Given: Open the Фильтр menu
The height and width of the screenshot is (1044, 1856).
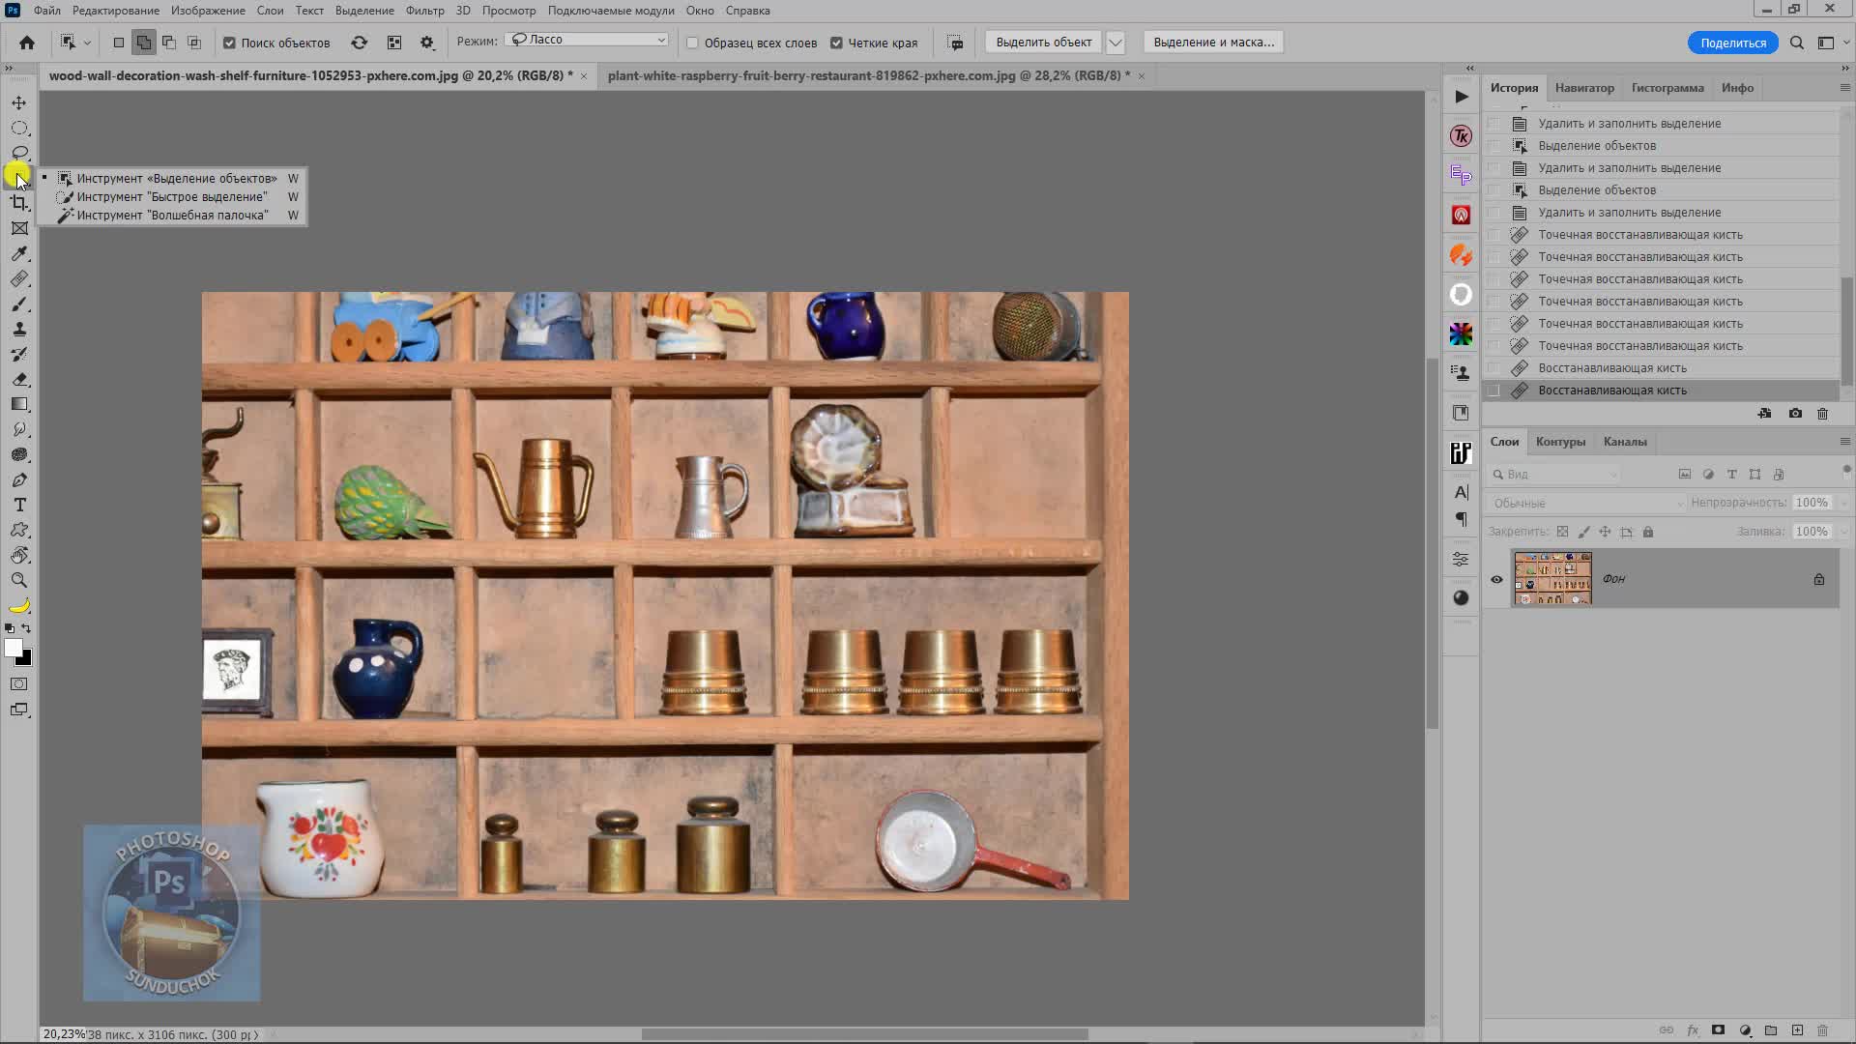Looking at the screenshot, I should tap(424, 11).
